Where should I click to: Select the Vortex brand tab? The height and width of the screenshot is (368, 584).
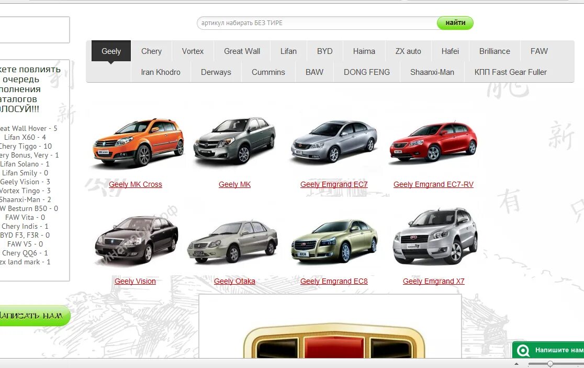tap(193, 51)
